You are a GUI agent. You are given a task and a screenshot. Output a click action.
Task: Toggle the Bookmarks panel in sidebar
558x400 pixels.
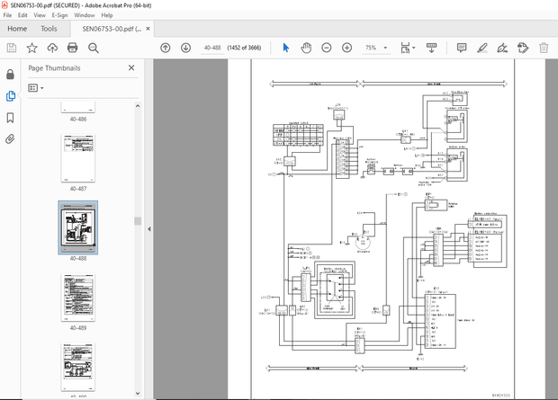11,117
